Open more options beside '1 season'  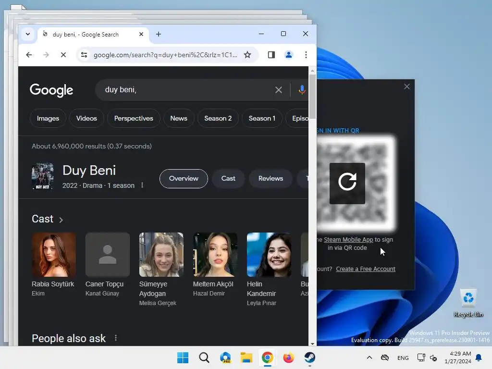[142, 185]
